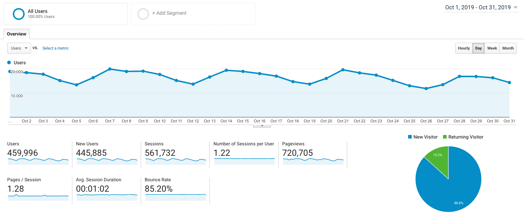Click the All Users segment circle icon
Viewport: 524px width, 215px height.
(x=18, y=14)
